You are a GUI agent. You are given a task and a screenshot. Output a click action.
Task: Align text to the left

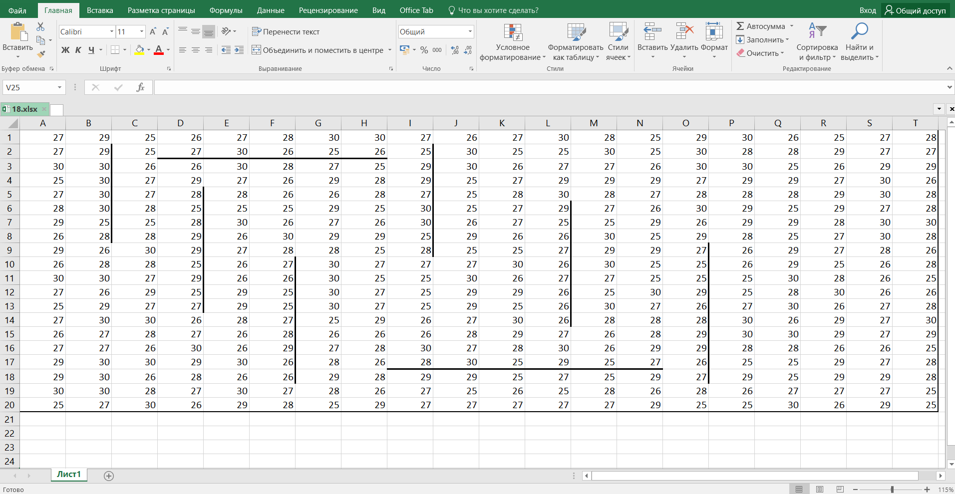(x=183, y=50)
